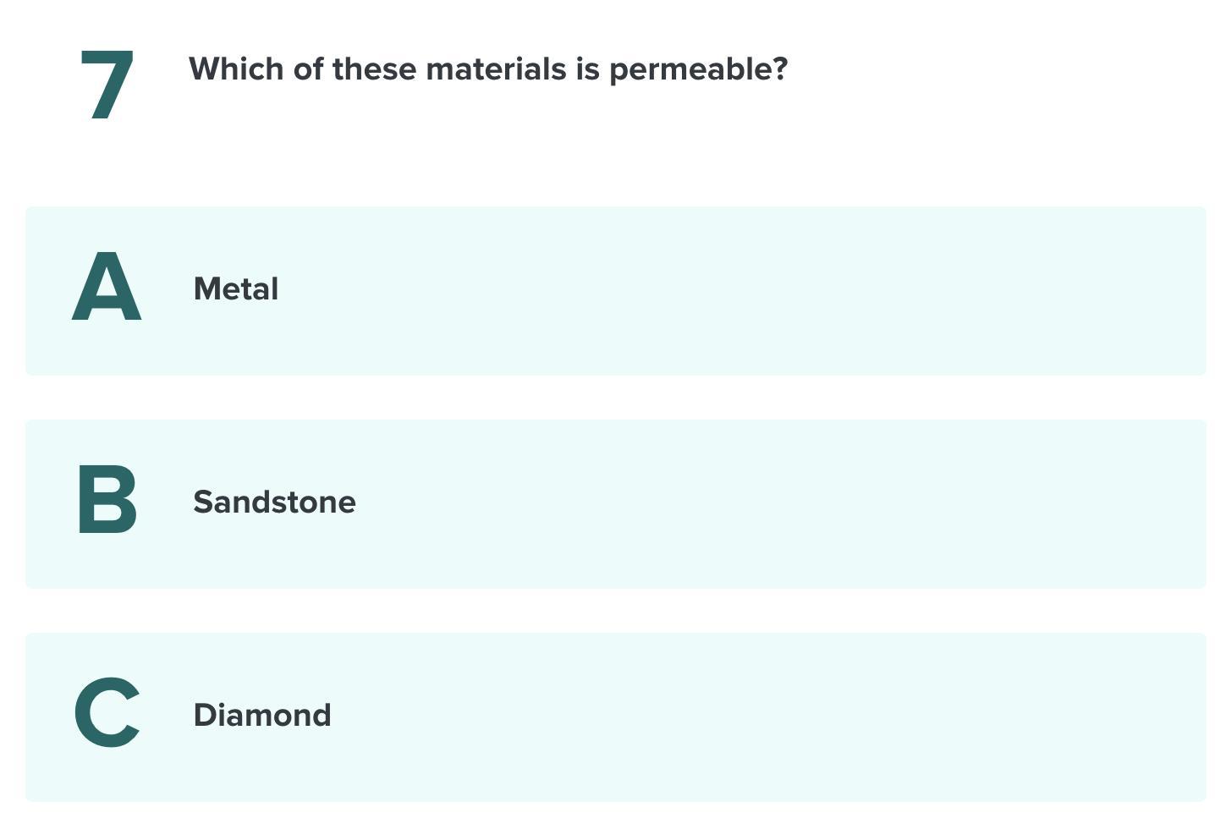The height and width of the screenshot is (829, 1215).
Task: Select answer A, Metal
Action: point(615,290)
